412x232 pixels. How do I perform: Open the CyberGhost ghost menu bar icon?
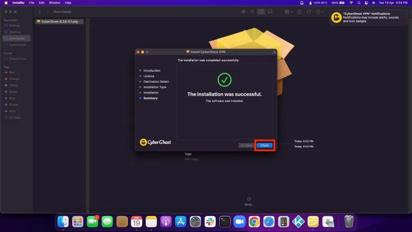[x=302, y=3]
